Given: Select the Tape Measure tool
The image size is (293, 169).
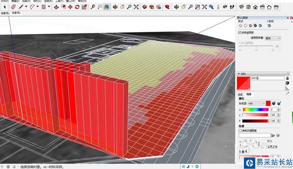Looking at the screenshot, I should pyautogui.click(x=93, y=7).
